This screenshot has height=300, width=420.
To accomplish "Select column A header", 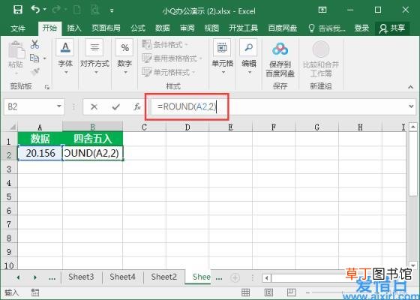I will [x=40, y=127].
